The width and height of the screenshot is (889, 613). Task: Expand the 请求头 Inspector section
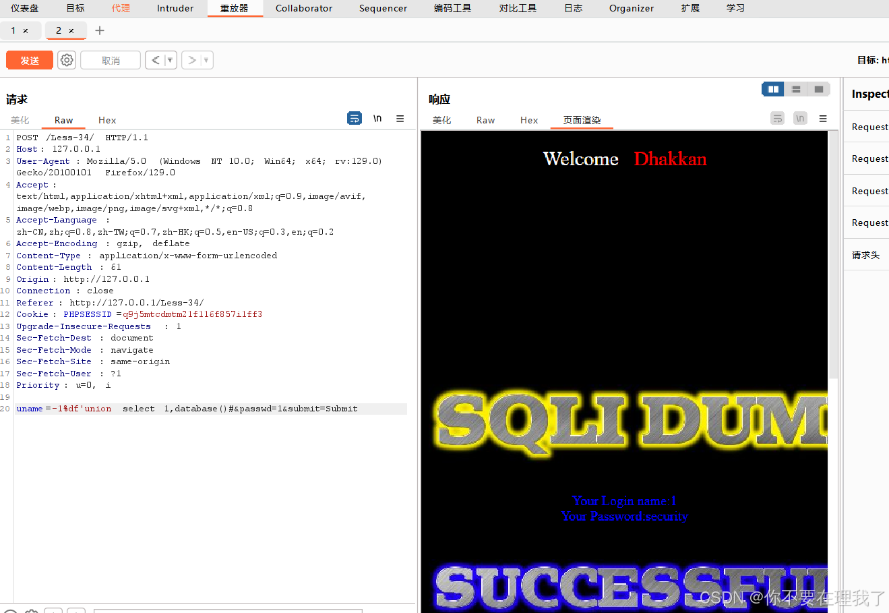coord(866,255)
